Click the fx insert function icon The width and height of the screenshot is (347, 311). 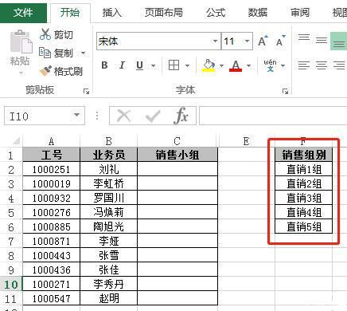pos(181,116)
